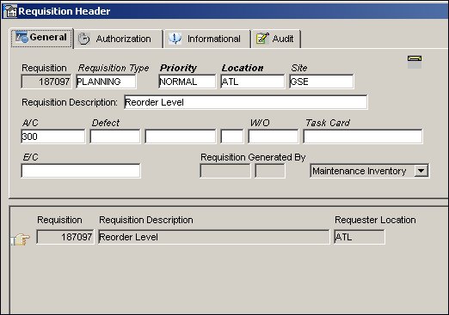Click the Location field showing ATL
Viewport: 449px width, 315px height.
point(253,82)
